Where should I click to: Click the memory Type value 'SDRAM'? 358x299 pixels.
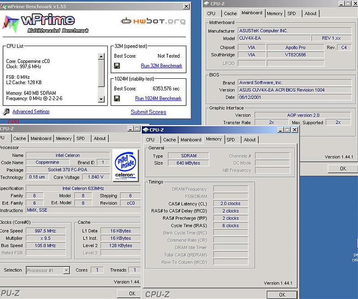[188, 156]
